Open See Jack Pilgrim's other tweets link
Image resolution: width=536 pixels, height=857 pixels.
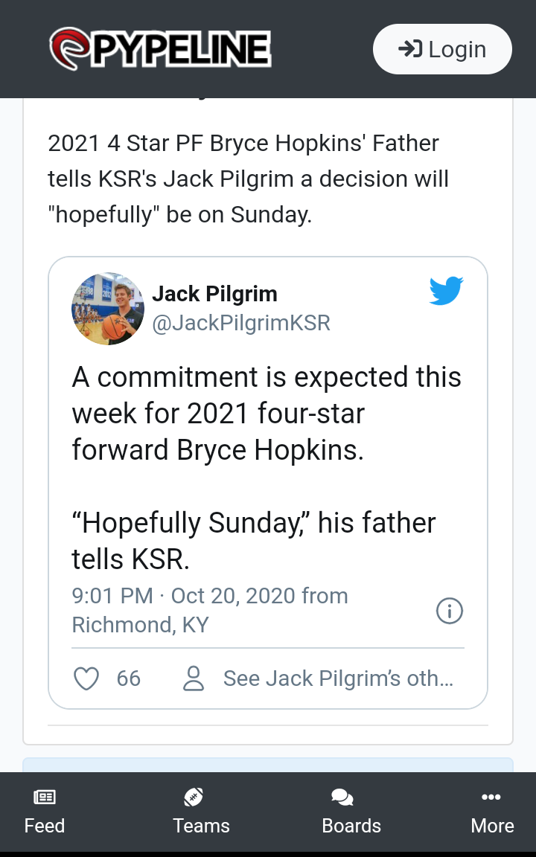(338, 678)
